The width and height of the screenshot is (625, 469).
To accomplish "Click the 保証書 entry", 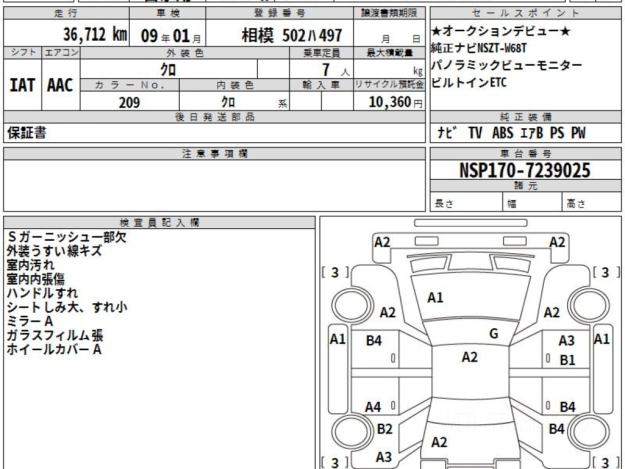I will pos(27,133).
